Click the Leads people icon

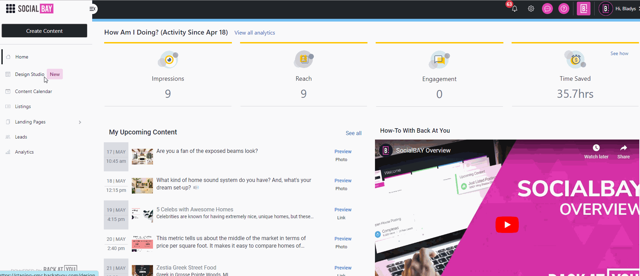point(8,137)
